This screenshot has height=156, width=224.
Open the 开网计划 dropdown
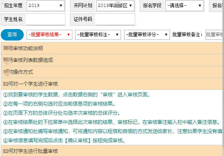(115, 6)
